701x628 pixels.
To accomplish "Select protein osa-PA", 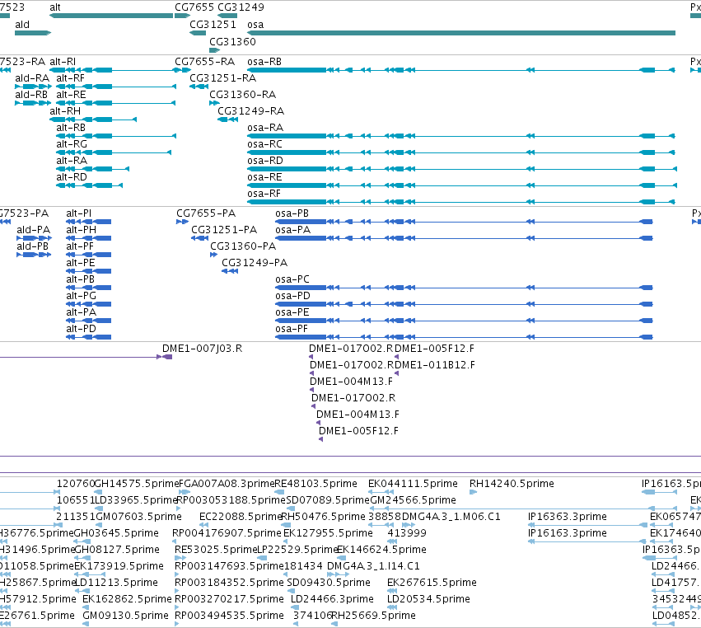I will tap(464, 238).
